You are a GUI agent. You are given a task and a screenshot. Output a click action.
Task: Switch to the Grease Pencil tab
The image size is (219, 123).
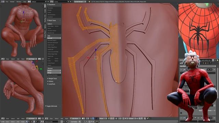[x=45, y=35]
